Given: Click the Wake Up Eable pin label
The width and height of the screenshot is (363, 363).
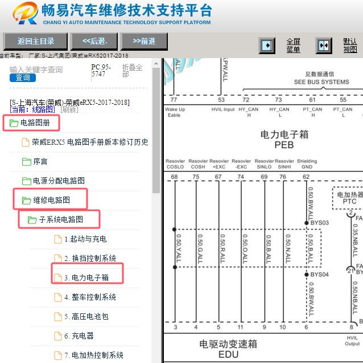Looking at the screenshot, I should click(175, 112).
